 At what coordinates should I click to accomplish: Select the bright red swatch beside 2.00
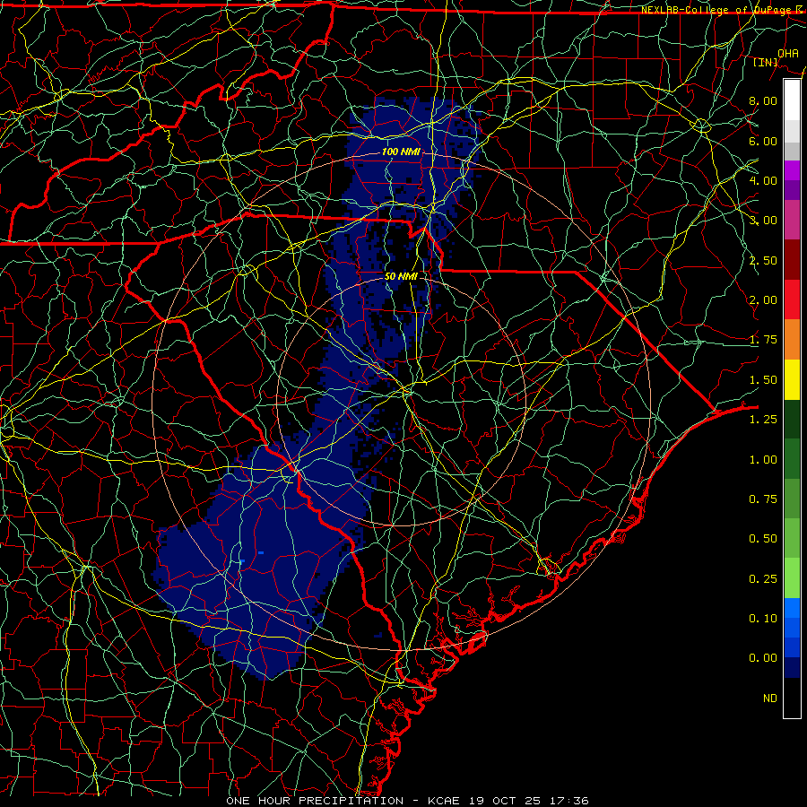point(792,300)
